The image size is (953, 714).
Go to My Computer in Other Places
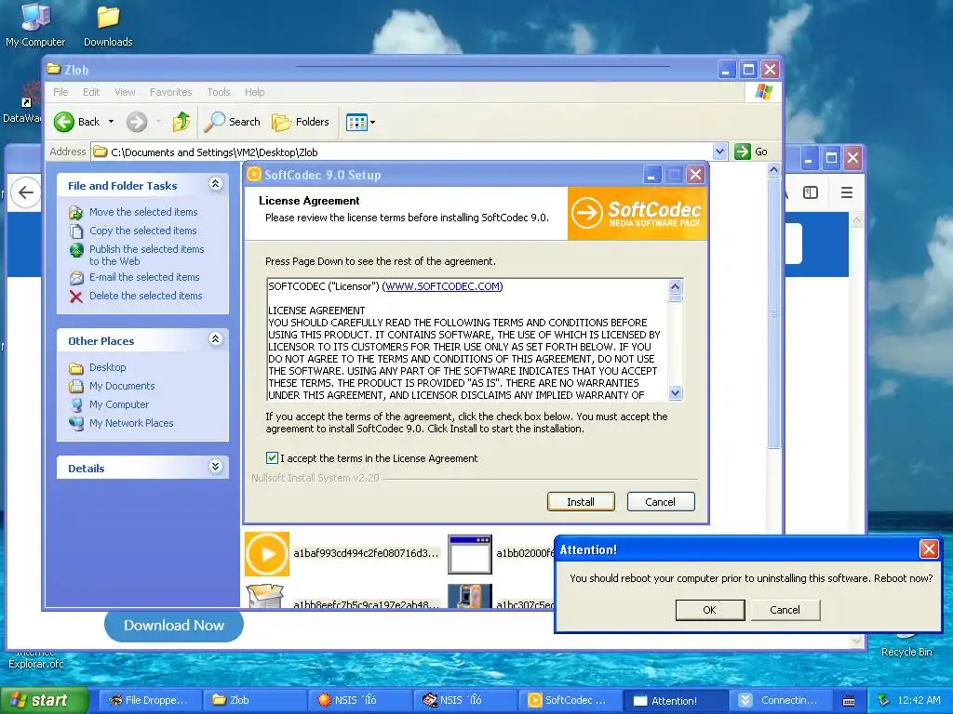pos(118,404)
